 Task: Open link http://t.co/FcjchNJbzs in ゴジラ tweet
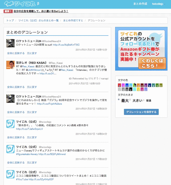tap(50, 104)
